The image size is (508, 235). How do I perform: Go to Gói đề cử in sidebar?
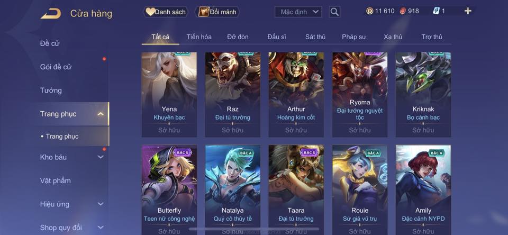point(56,67)
